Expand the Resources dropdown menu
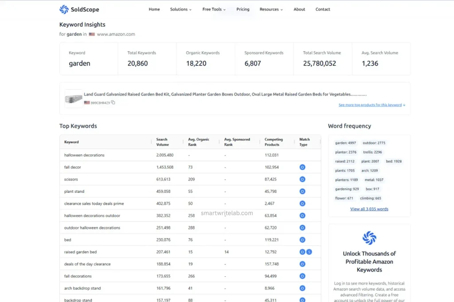454x302 pixels. tap(271, 9)
